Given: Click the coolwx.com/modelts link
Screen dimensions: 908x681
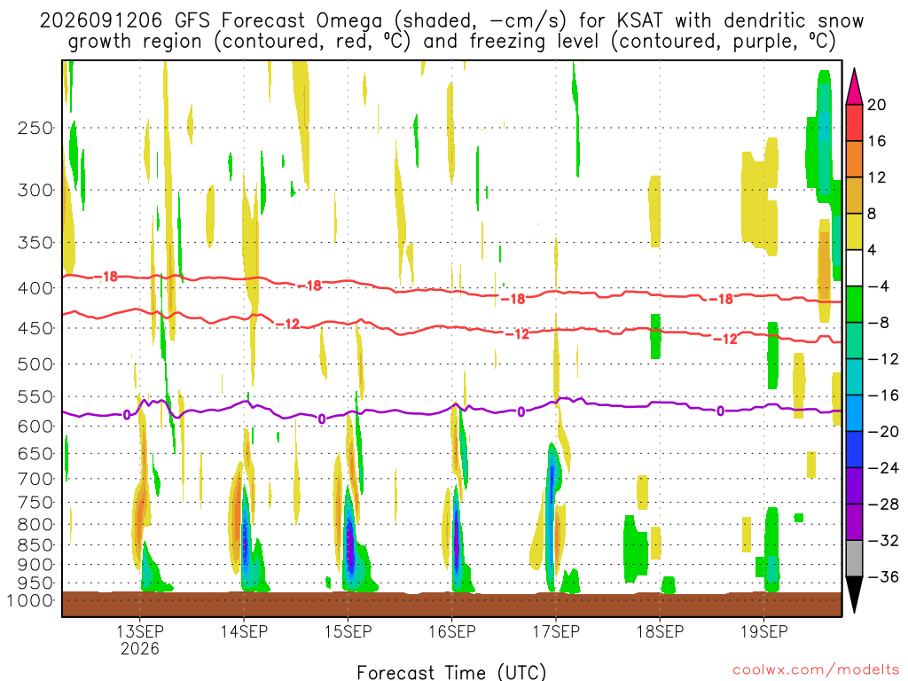Looking at the screenshot, I should coord(816,670).
